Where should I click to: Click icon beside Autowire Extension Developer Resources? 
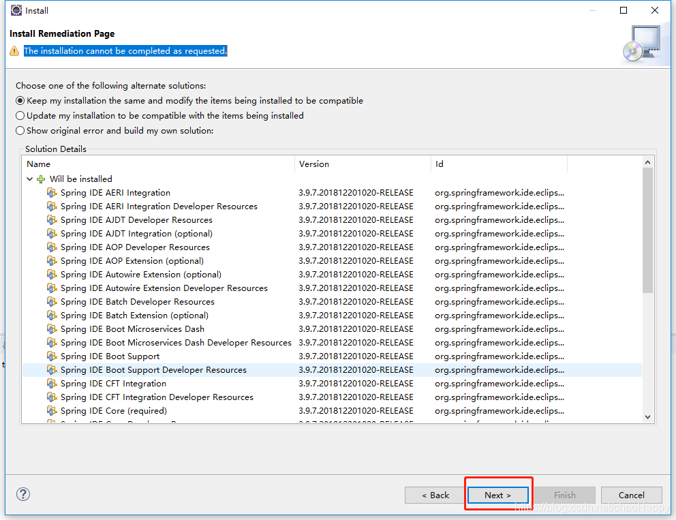pos(52,288)
